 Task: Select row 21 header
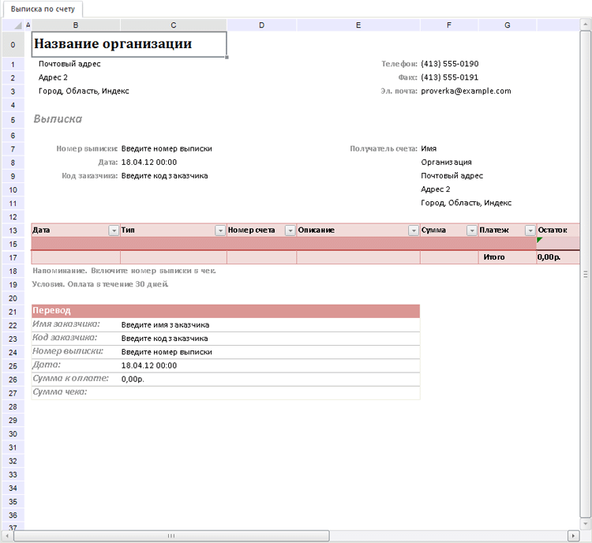coord(13,312)
